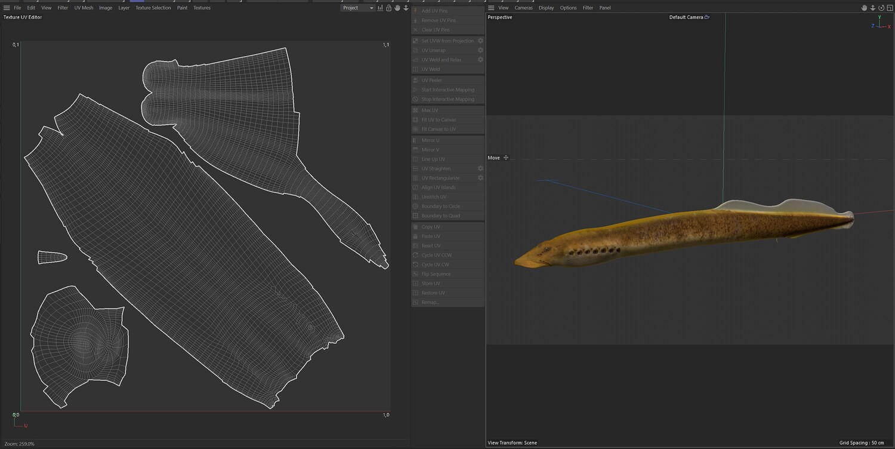Click Align UV Islands

tap(448, 187)
